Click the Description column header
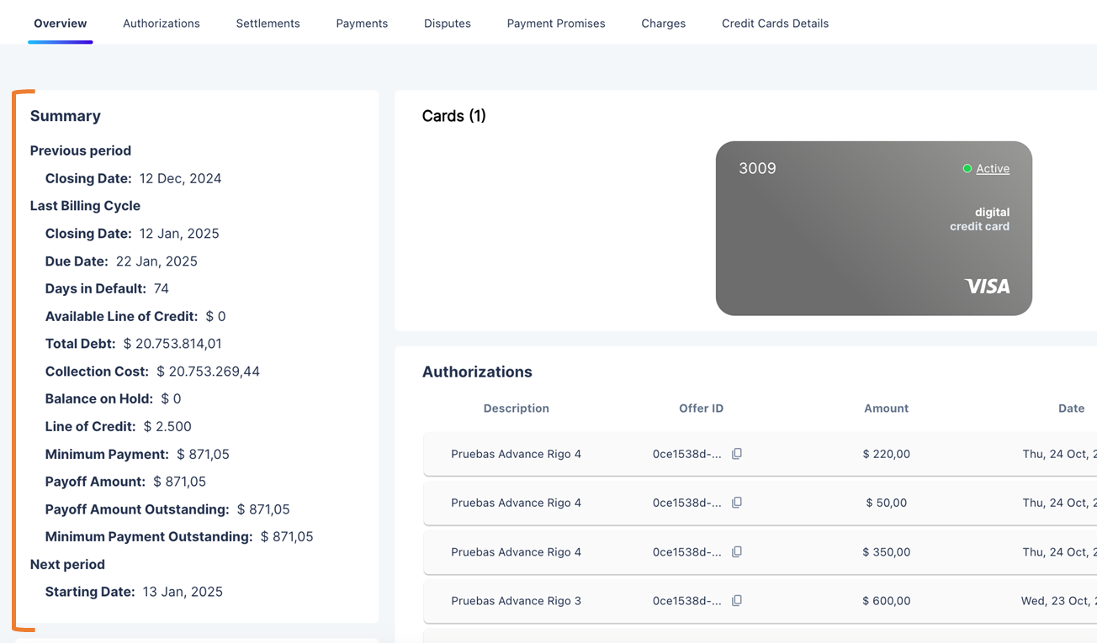 [517, 408]
